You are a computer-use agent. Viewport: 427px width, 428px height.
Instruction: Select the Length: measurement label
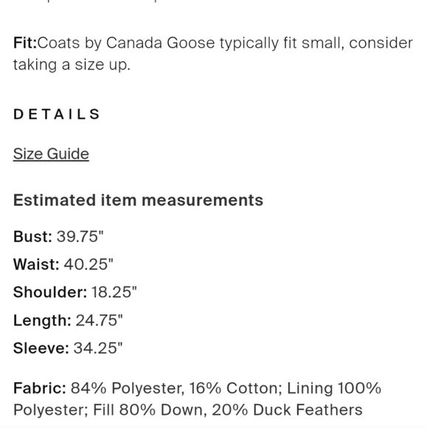pos(42,320)
